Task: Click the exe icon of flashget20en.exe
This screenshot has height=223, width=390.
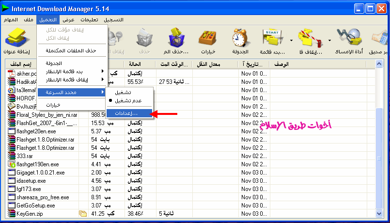Action: (12, 131)
